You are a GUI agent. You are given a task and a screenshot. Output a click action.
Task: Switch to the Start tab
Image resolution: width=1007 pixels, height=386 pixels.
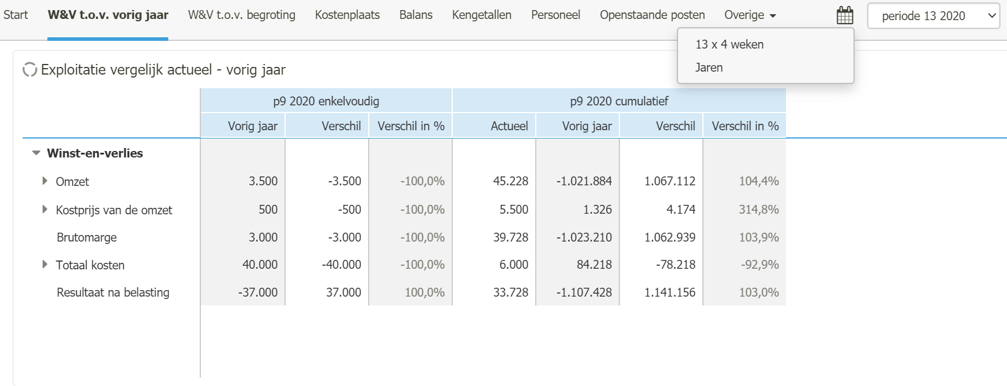click(15, 15)
